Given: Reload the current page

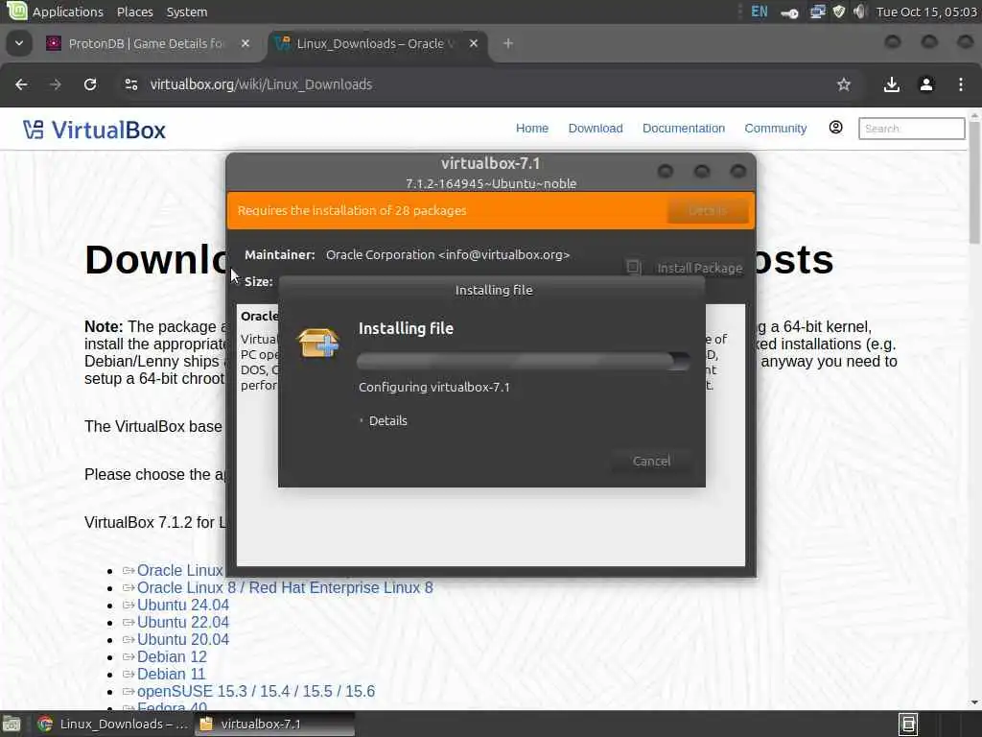Looking at the screenshot, I should [90, 84].
